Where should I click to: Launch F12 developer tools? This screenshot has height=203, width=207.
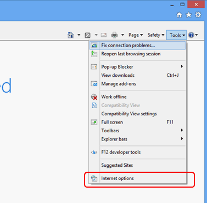click(x=137, y=152)
